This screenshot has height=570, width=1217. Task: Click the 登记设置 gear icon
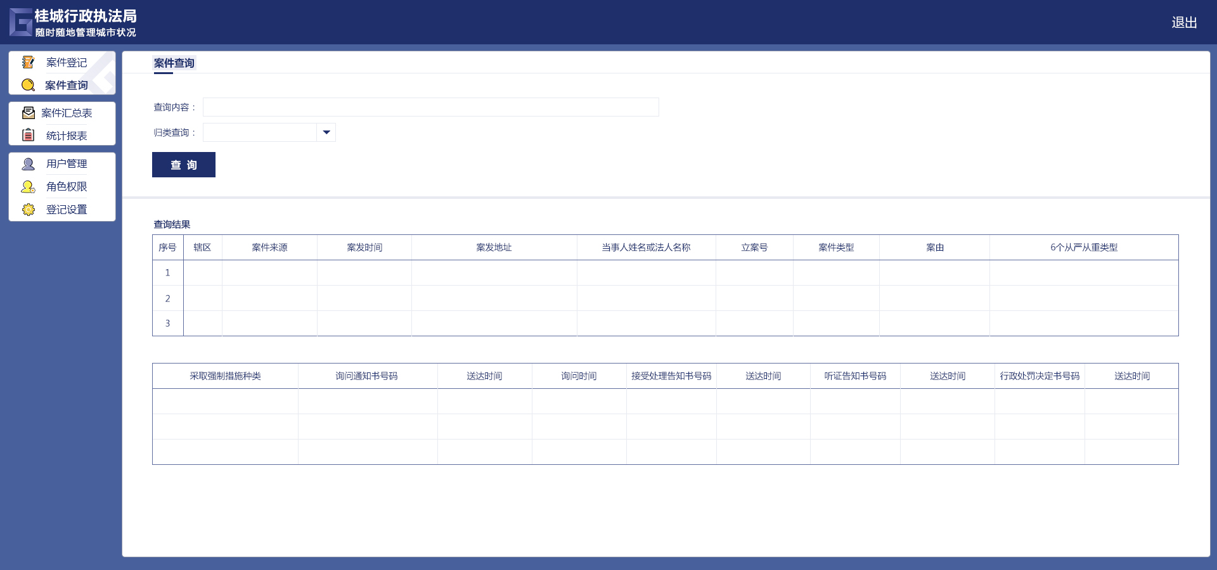[28, 210]
